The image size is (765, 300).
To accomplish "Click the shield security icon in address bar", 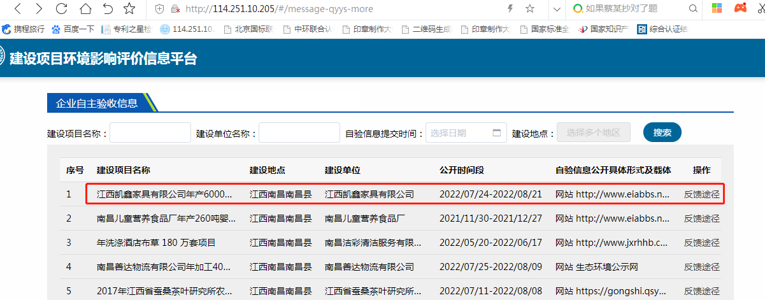I will click(x=160, y=9).
